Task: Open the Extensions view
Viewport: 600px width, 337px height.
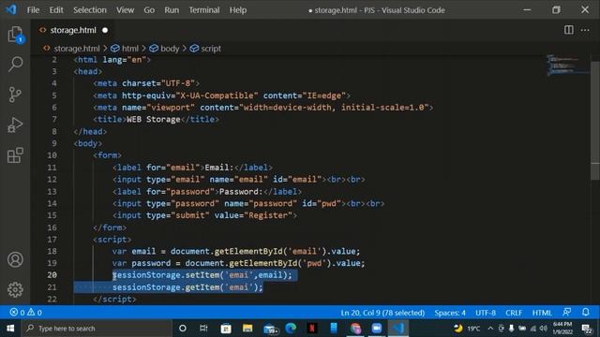Action: [x=15, y=155]
